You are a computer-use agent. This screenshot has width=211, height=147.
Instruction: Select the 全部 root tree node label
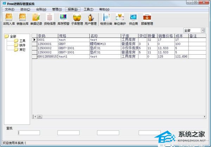point(13,36)
